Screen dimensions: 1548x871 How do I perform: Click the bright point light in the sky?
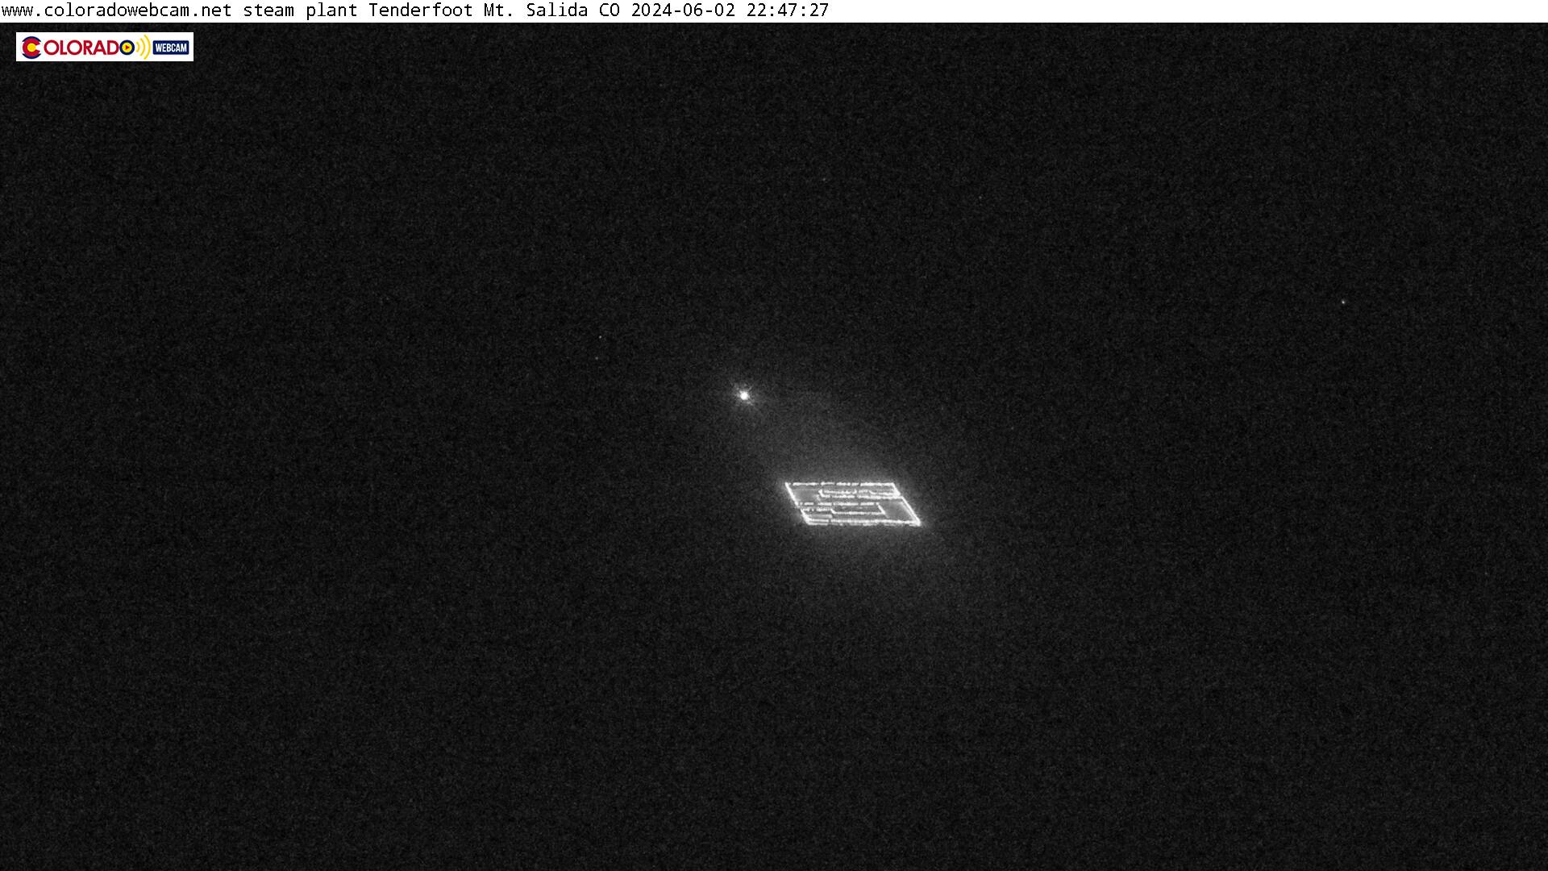pos(744,395)
